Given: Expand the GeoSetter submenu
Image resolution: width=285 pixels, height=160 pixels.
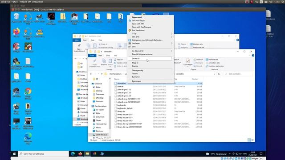Looking at the screenshot, I should [x=151, y=44].
